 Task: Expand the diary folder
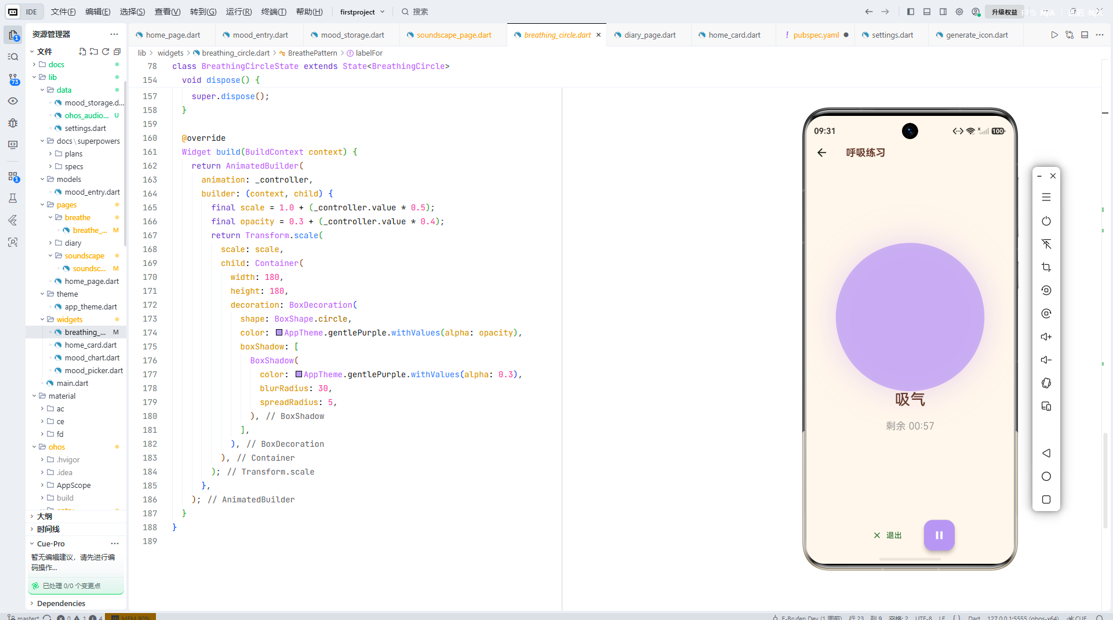point(72,243)
